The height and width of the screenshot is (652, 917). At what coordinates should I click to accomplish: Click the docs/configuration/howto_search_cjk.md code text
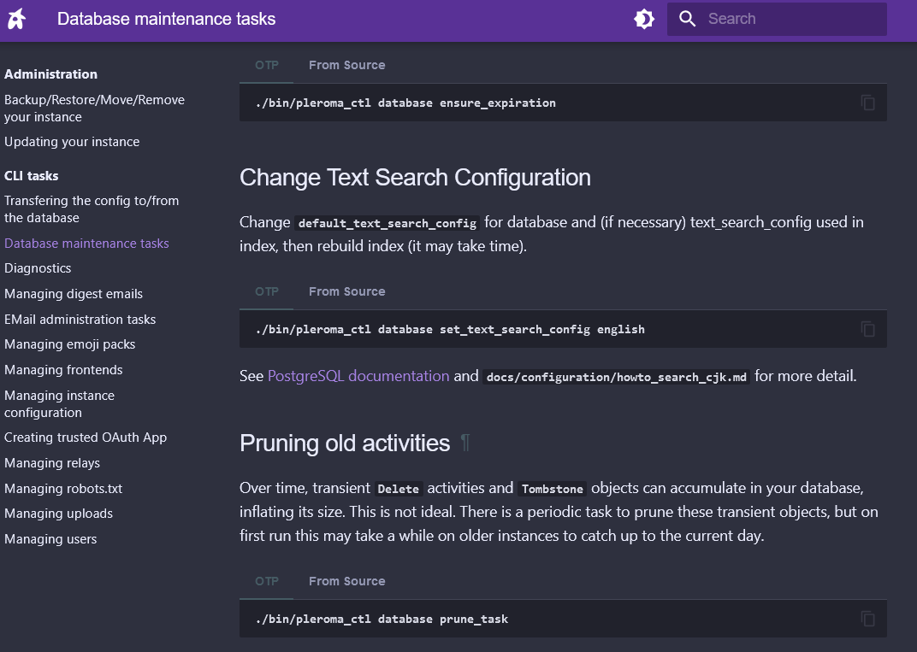point(617,377)
